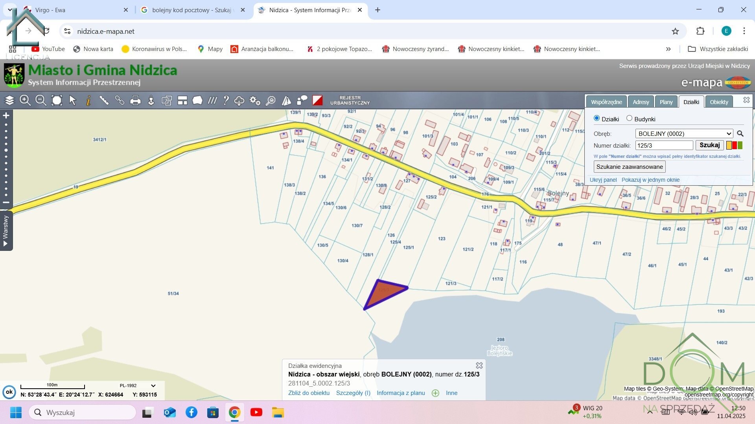755x424 pixels.
Task: Click the Numer działki input field
Action: (664, 145)
